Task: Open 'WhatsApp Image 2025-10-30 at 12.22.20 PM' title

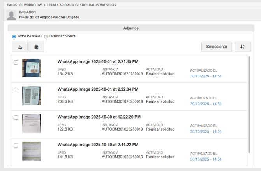Action: (x=99, y=117)
